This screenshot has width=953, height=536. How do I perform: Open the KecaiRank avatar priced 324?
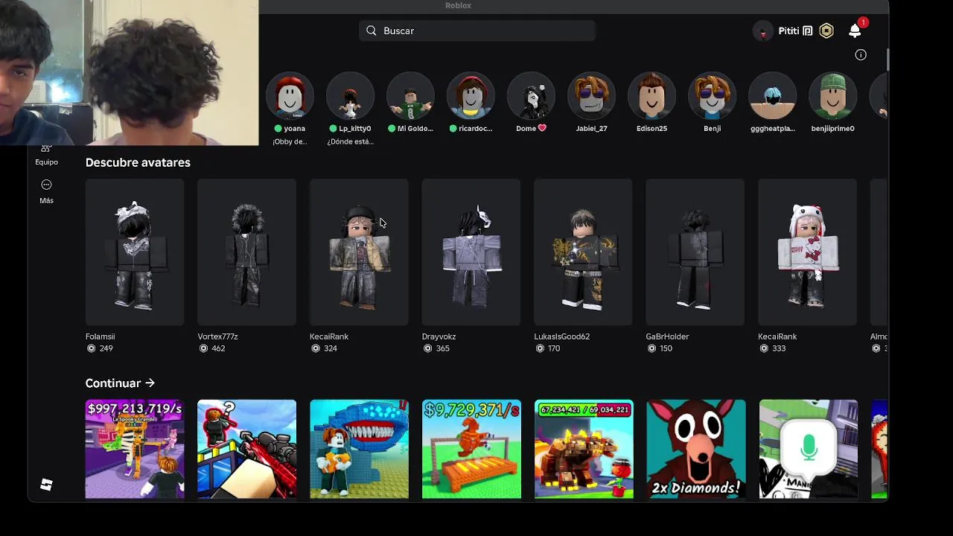(359, 252)
